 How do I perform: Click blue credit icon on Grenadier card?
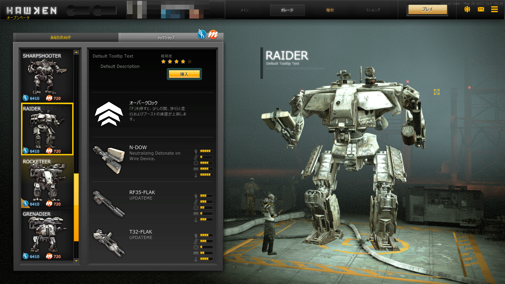[26, 256]
